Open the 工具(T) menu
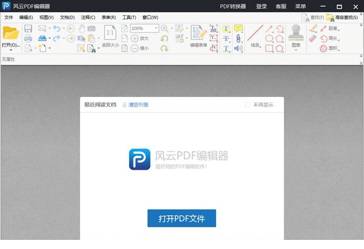The height and width of the screenshot is (249, 364). pyautogui.click(x=129, y=18)
